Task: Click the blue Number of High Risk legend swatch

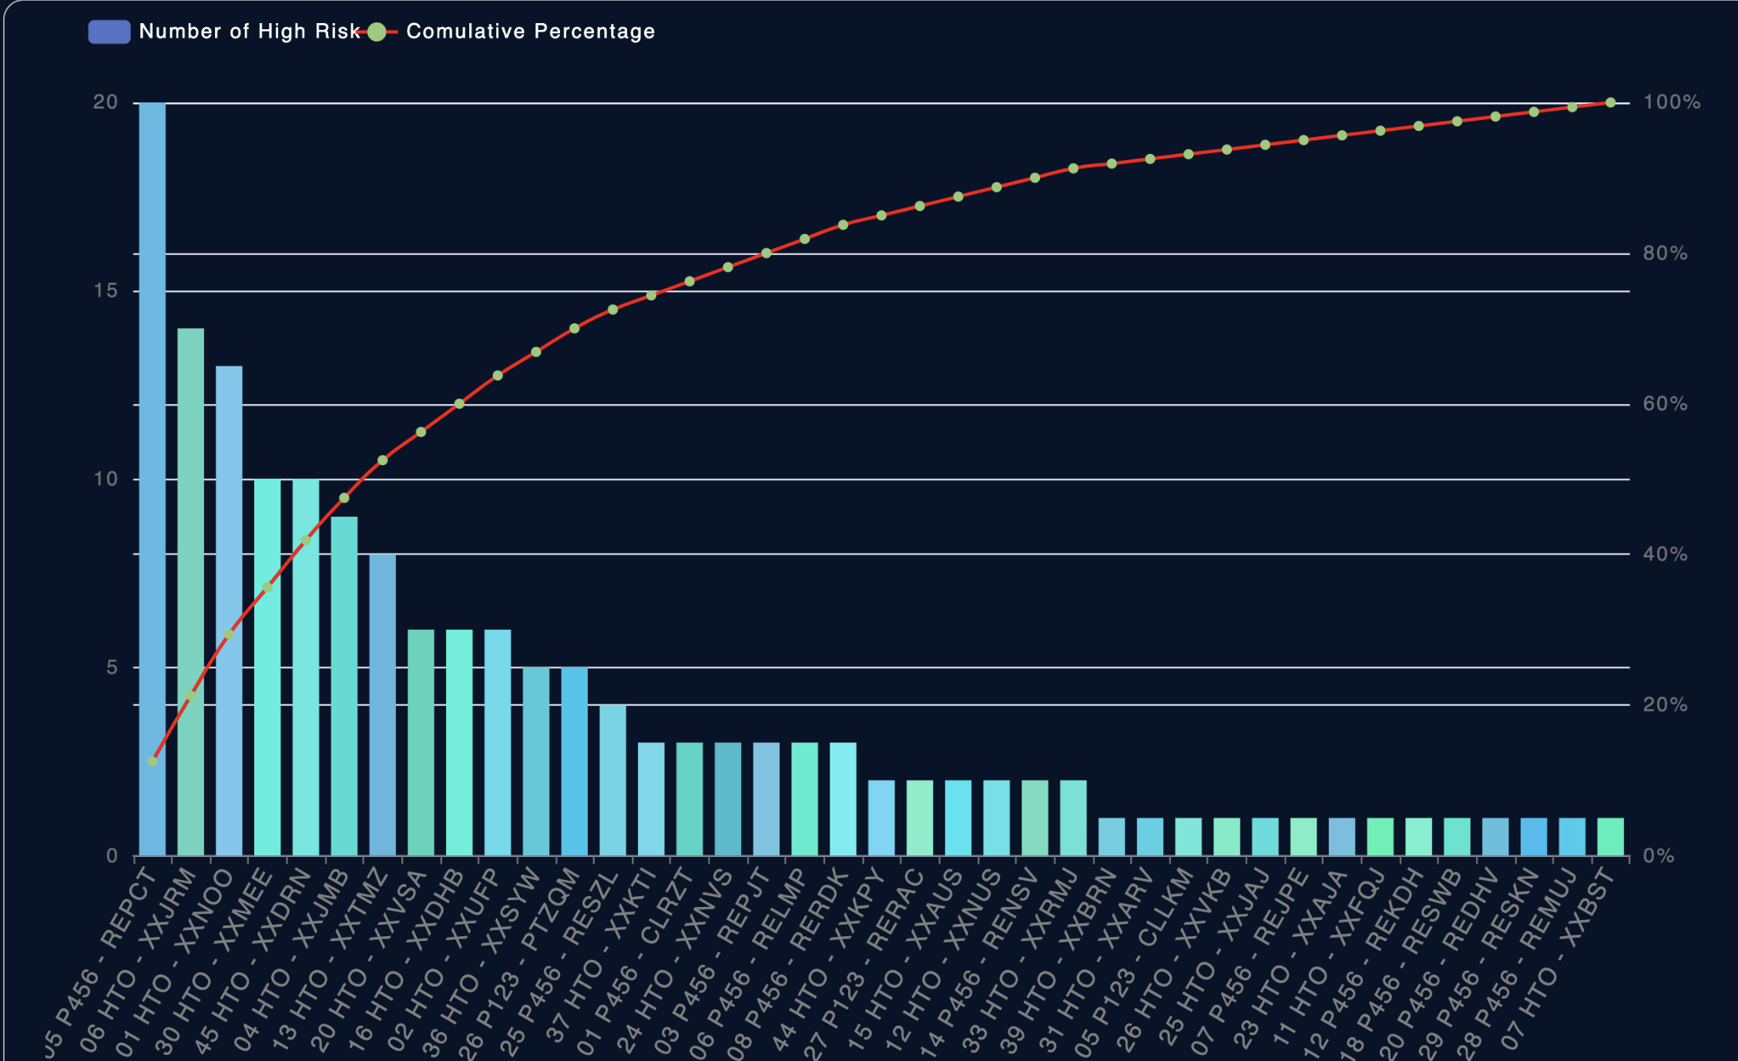Action: tap(109, 32)
